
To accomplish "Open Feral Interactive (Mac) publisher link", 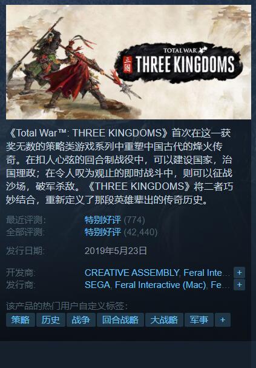I will pyautogui.click(x=160, y=285).
